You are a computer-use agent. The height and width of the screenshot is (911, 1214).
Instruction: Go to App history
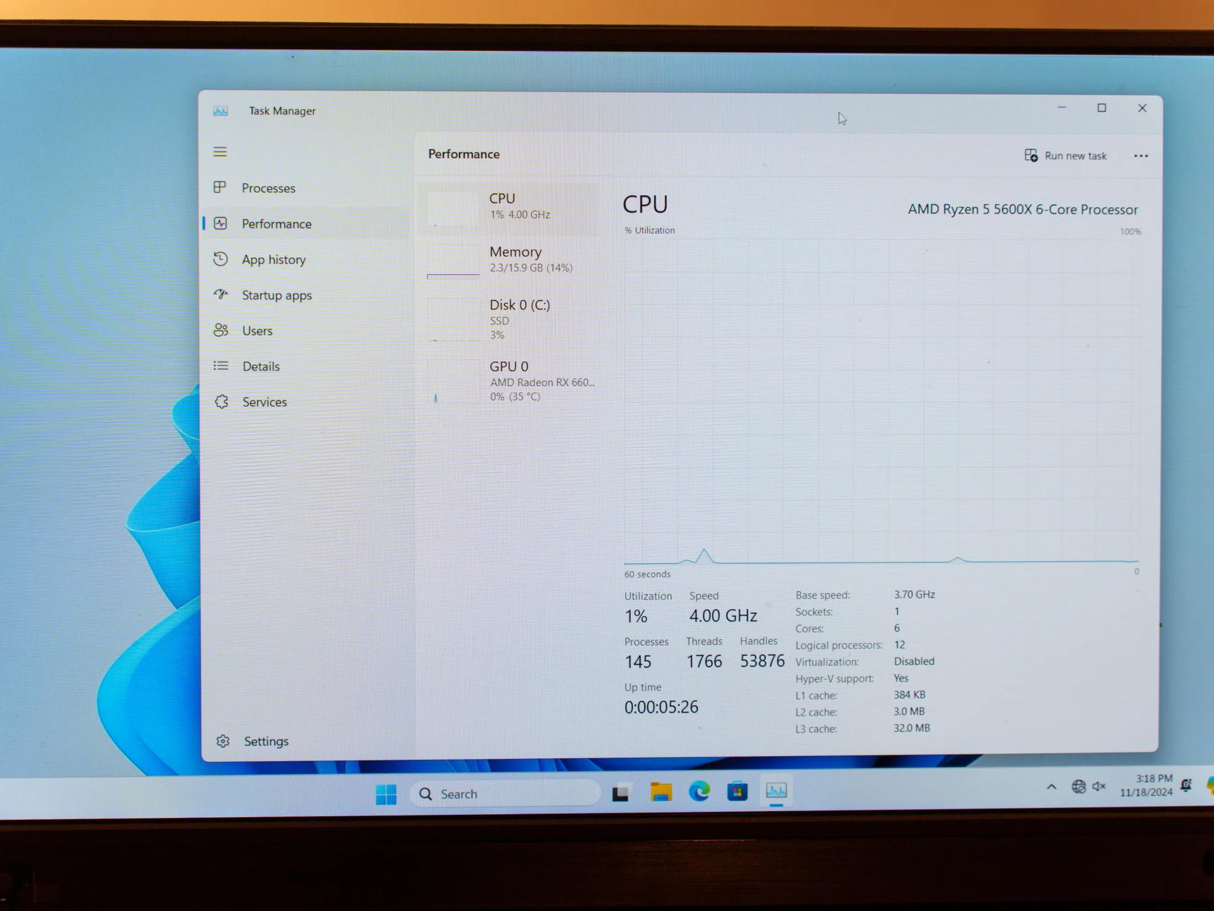pos(274,260)
